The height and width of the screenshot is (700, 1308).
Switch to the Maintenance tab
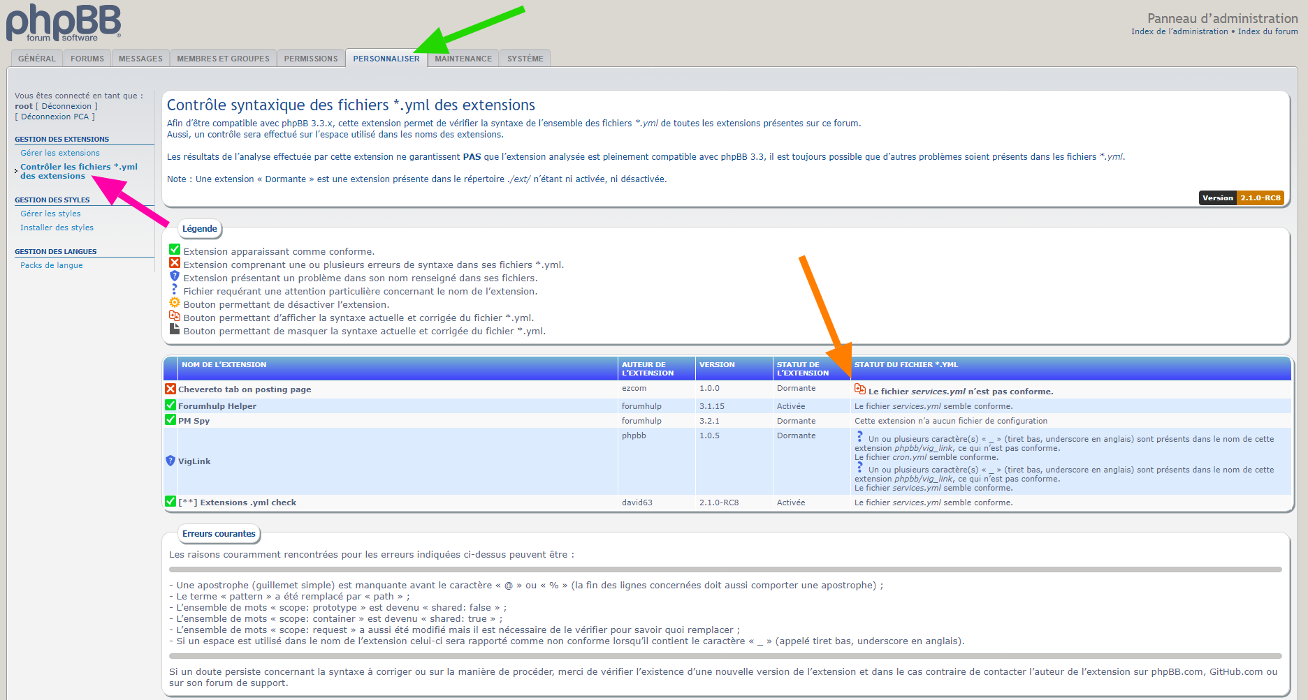coord(463,59)
